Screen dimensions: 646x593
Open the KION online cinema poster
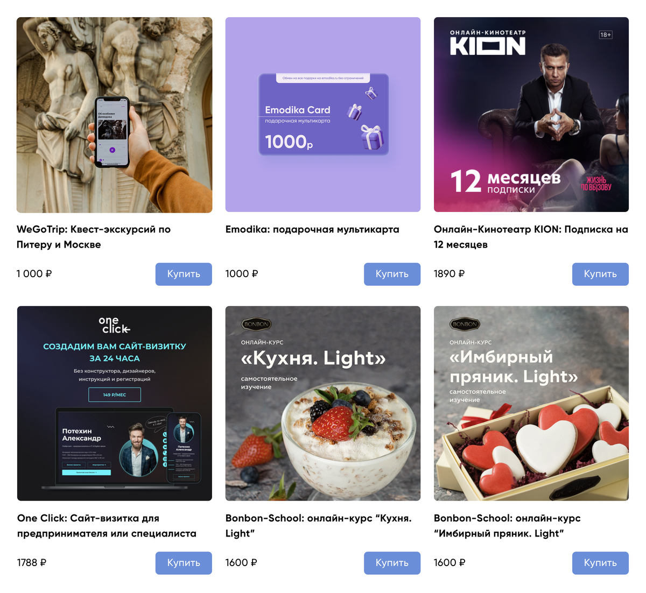[x=531, y=115]
